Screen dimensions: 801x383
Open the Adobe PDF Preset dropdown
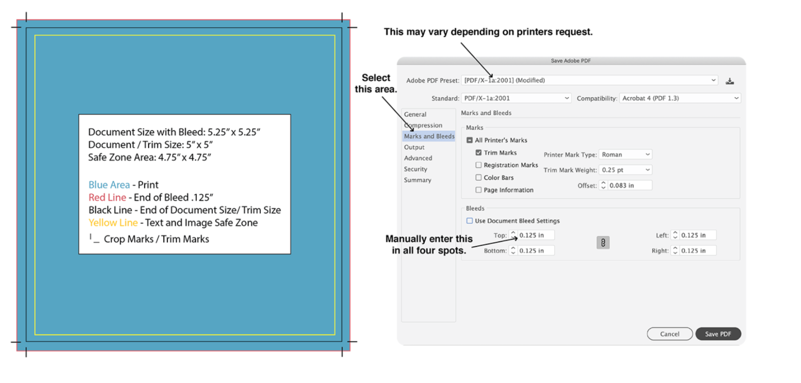pos(589,80)
